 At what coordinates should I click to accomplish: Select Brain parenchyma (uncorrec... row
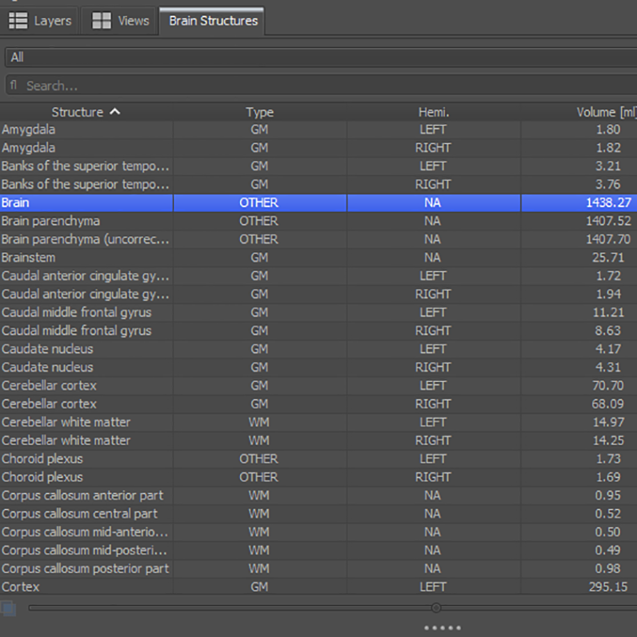318,239
